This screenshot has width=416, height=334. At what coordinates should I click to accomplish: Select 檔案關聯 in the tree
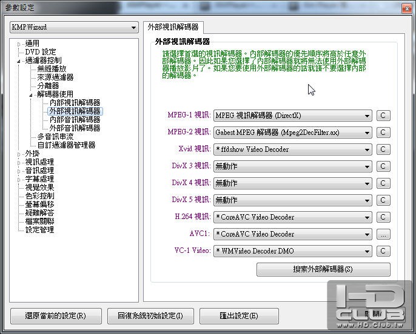pyautogui.click(x=39, y=221)
